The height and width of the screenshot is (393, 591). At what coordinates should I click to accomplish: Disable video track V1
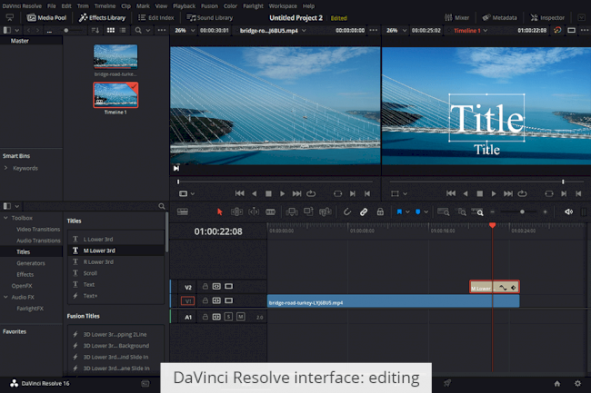[x=228, y=300]
